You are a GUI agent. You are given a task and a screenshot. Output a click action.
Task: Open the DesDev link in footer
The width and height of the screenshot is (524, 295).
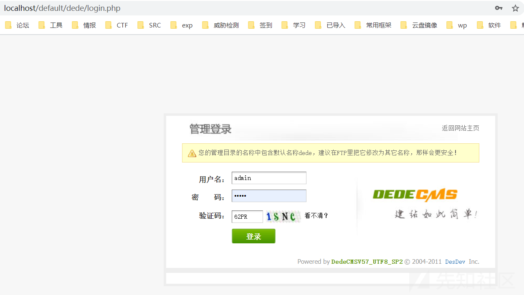[x=455, y=262]
